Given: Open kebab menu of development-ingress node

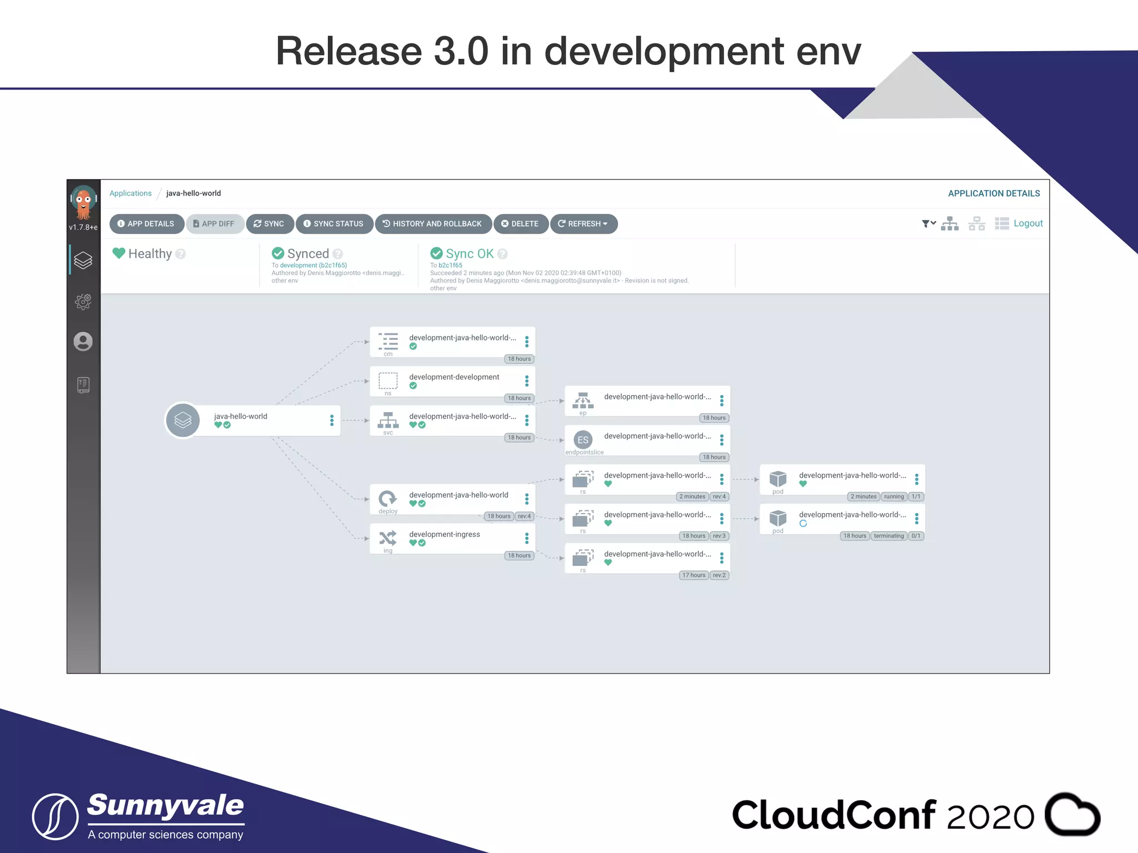Looking at the screenshot, I should 527,538.
